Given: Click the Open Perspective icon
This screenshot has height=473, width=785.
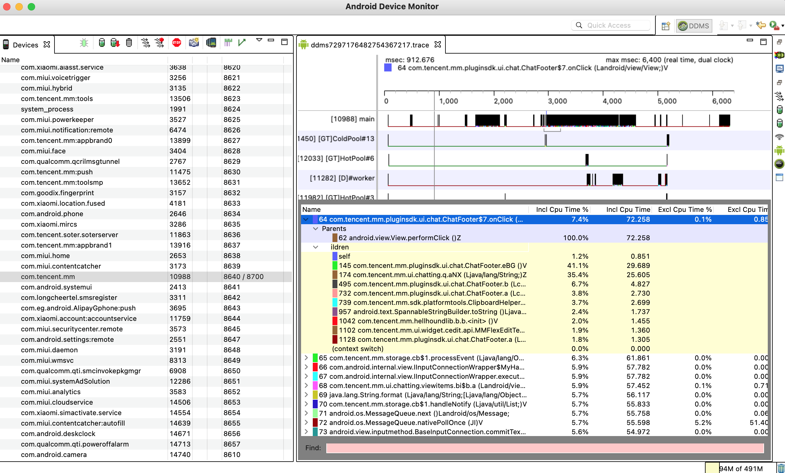Looking at the screenshot, I should click(666, 26).
